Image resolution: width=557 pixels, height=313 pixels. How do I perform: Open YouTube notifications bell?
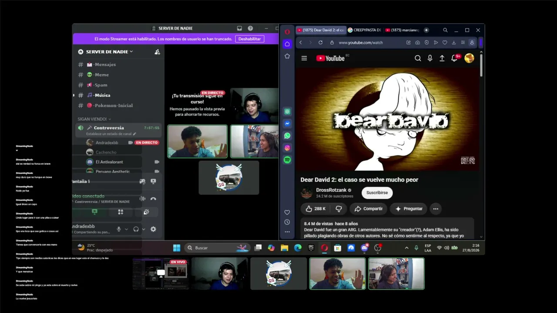pos(455,58)
